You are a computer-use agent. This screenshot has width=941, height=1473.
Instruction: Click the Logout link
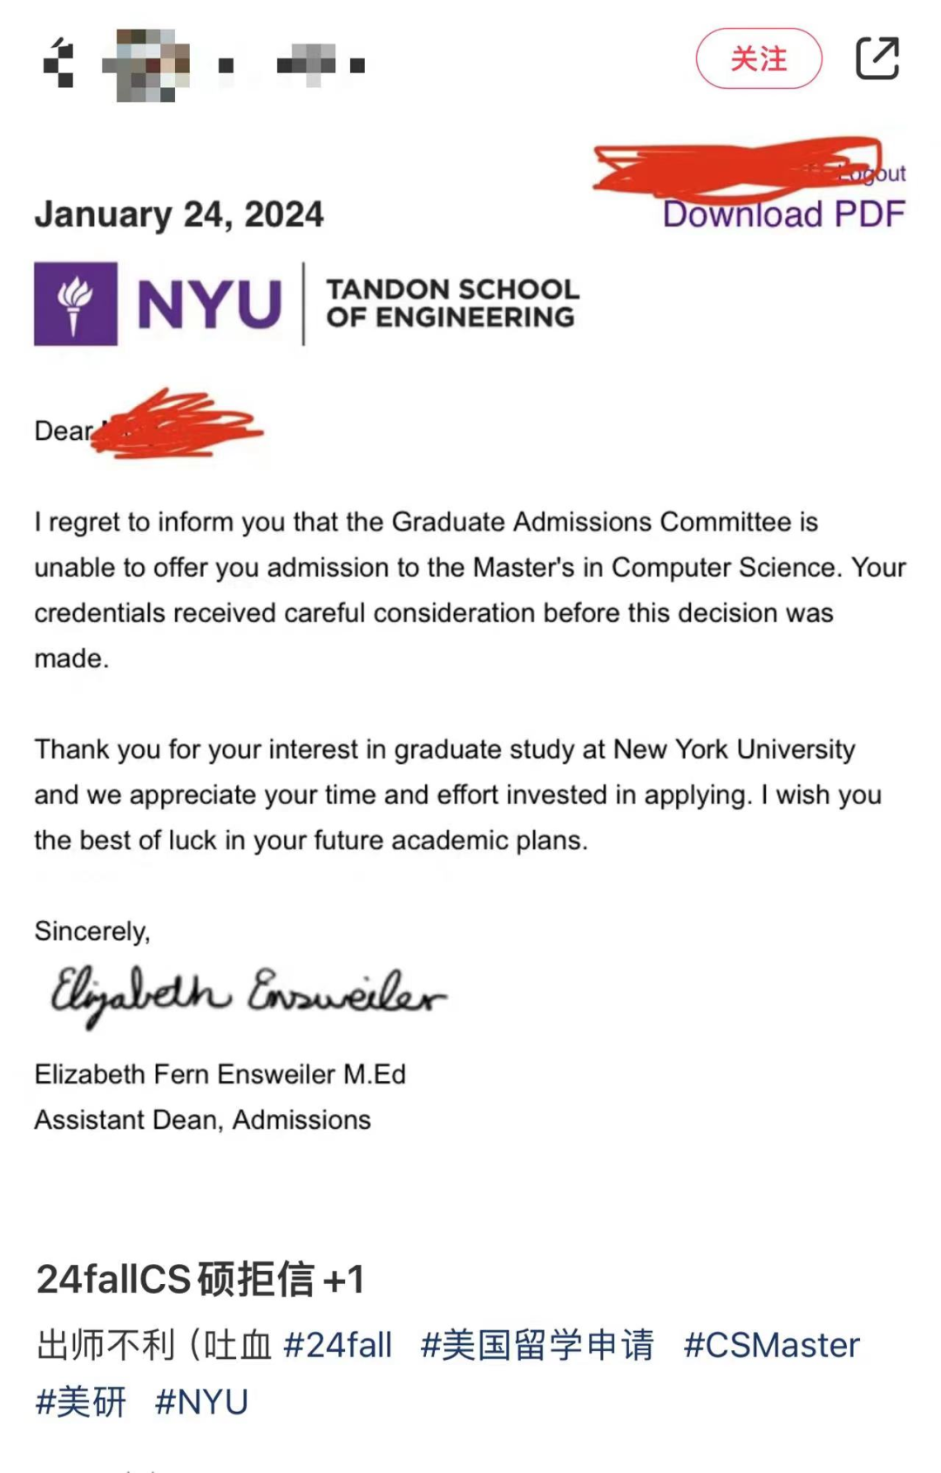coord(871,173)
